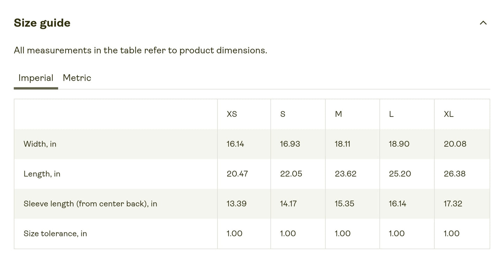Click the L column header
The width and height of the screenshot is (504, 258).
point(391,114)
